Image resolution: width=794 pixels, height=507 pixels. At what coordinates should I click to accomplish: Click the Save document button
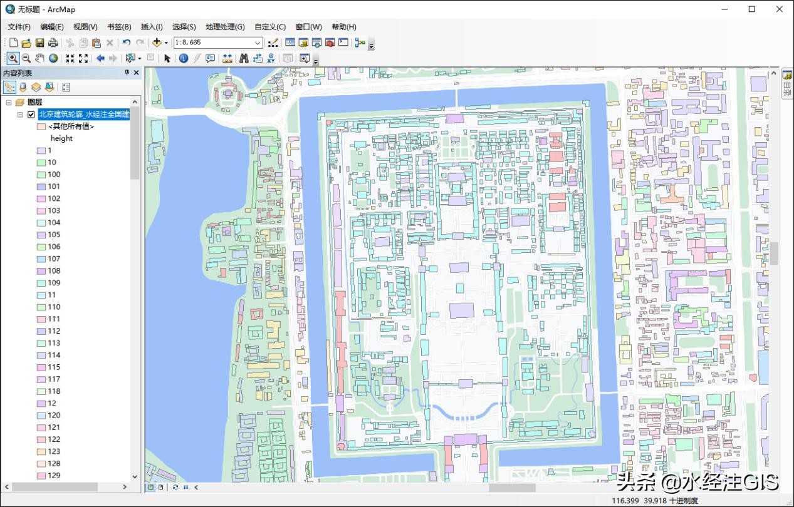[39, 42]
